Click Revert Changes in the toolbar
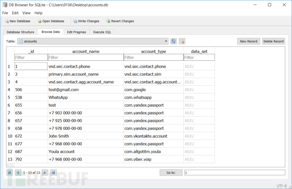 120,21
